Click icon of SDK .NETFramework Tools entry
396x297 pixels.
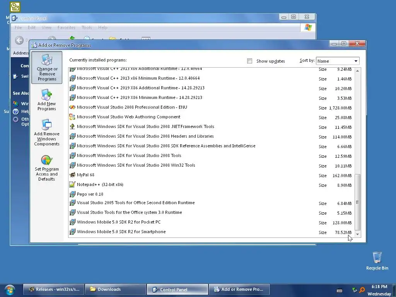(x=72, y=126)
